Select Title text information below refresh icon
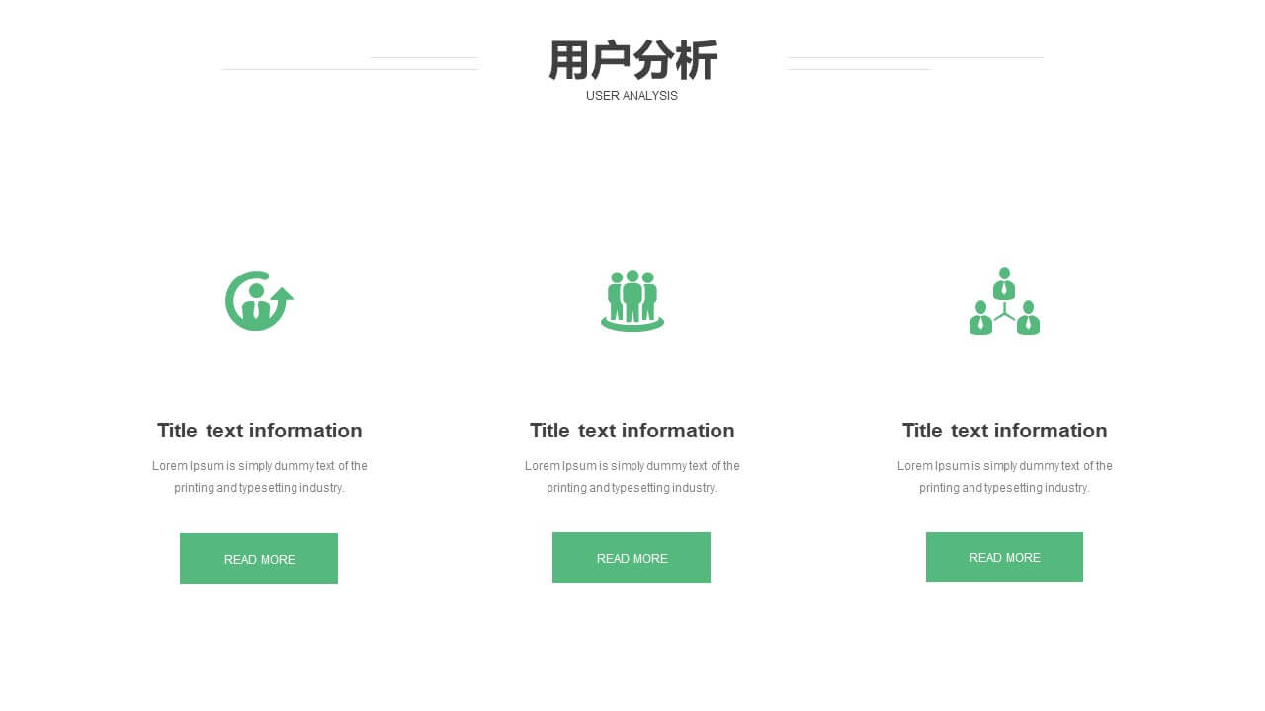The height and width of the screenshot is (711, 1265). [x=260, y=431]
